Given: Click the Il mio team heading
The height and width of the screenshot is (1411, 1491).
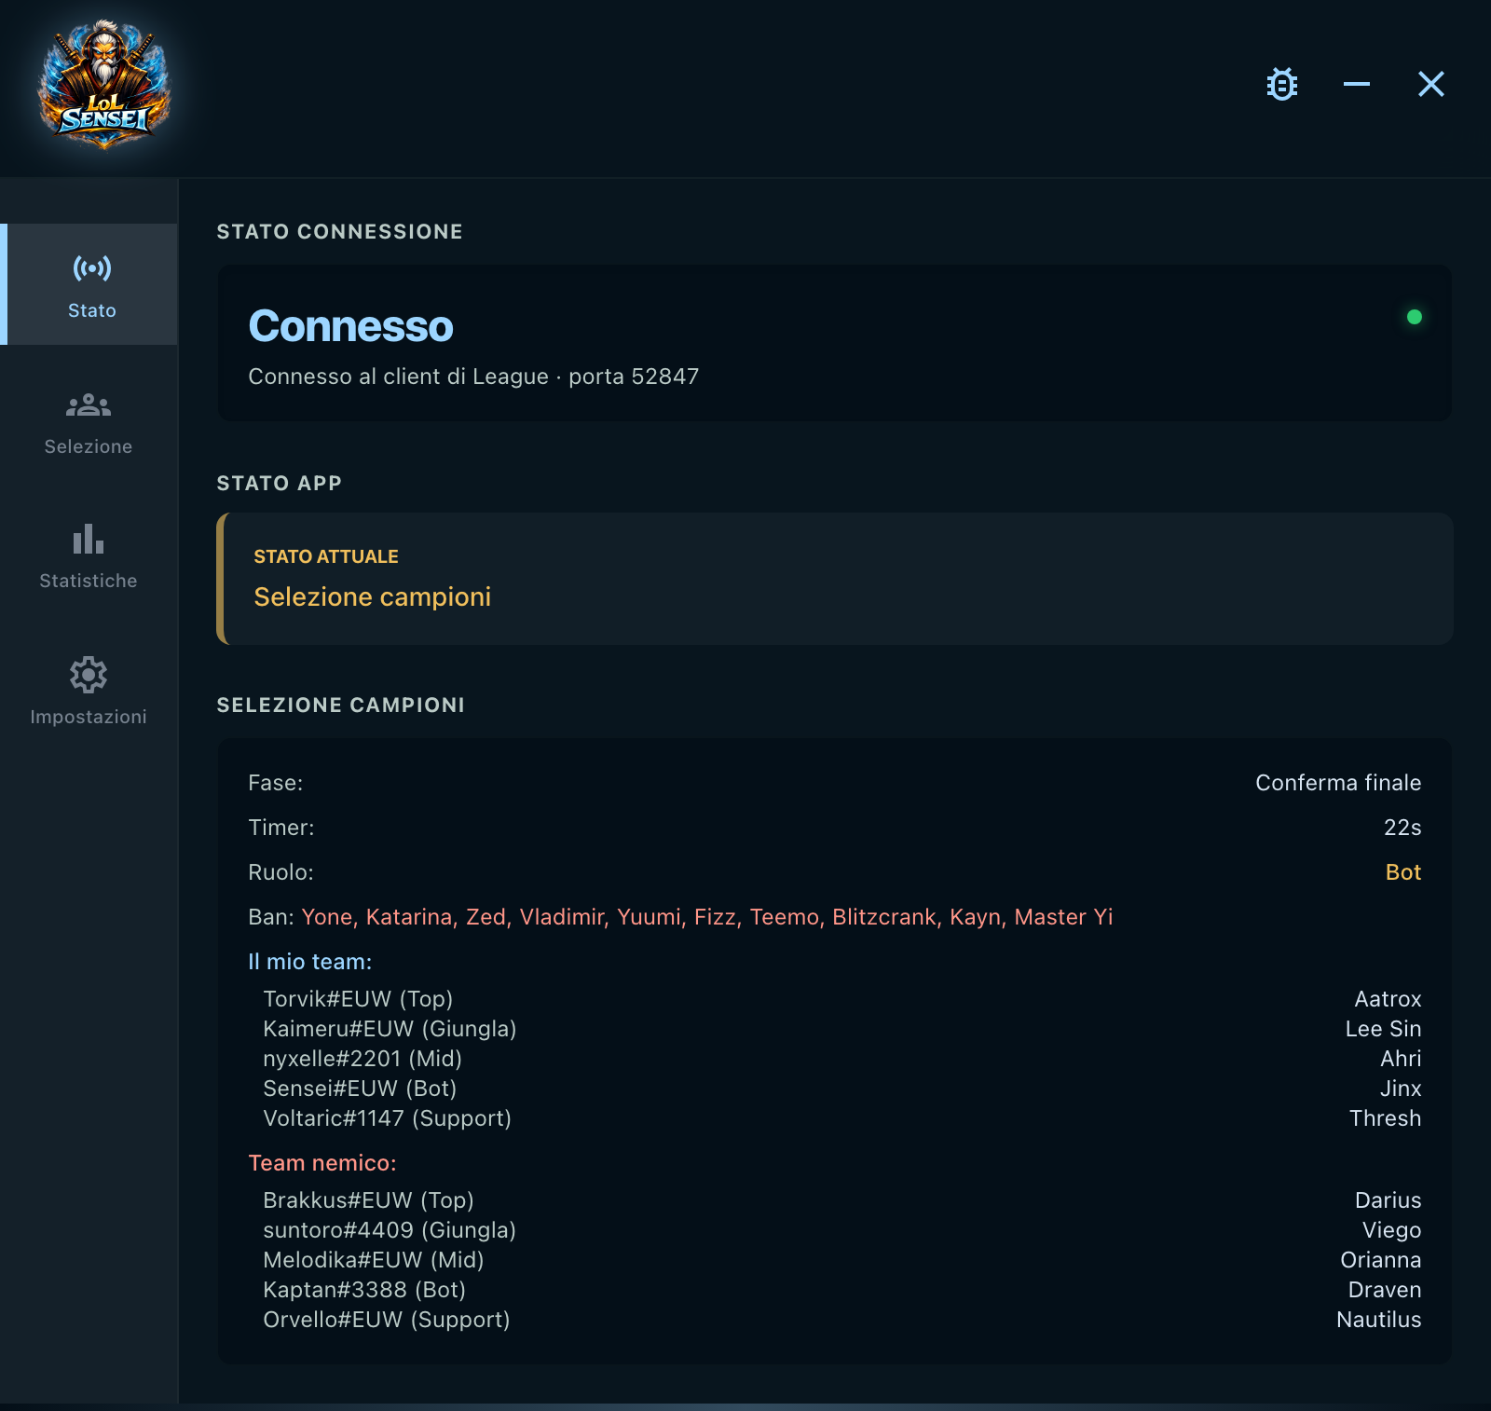Looking at the screenshot, I should click(x=310, y=962).
